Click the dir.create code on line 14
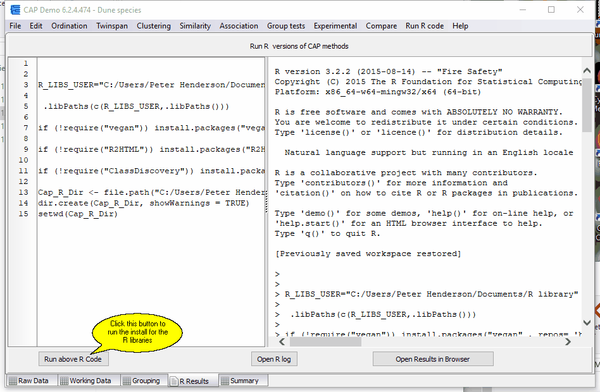Screen dimensions: 600x392 click(x=144, y=203)
